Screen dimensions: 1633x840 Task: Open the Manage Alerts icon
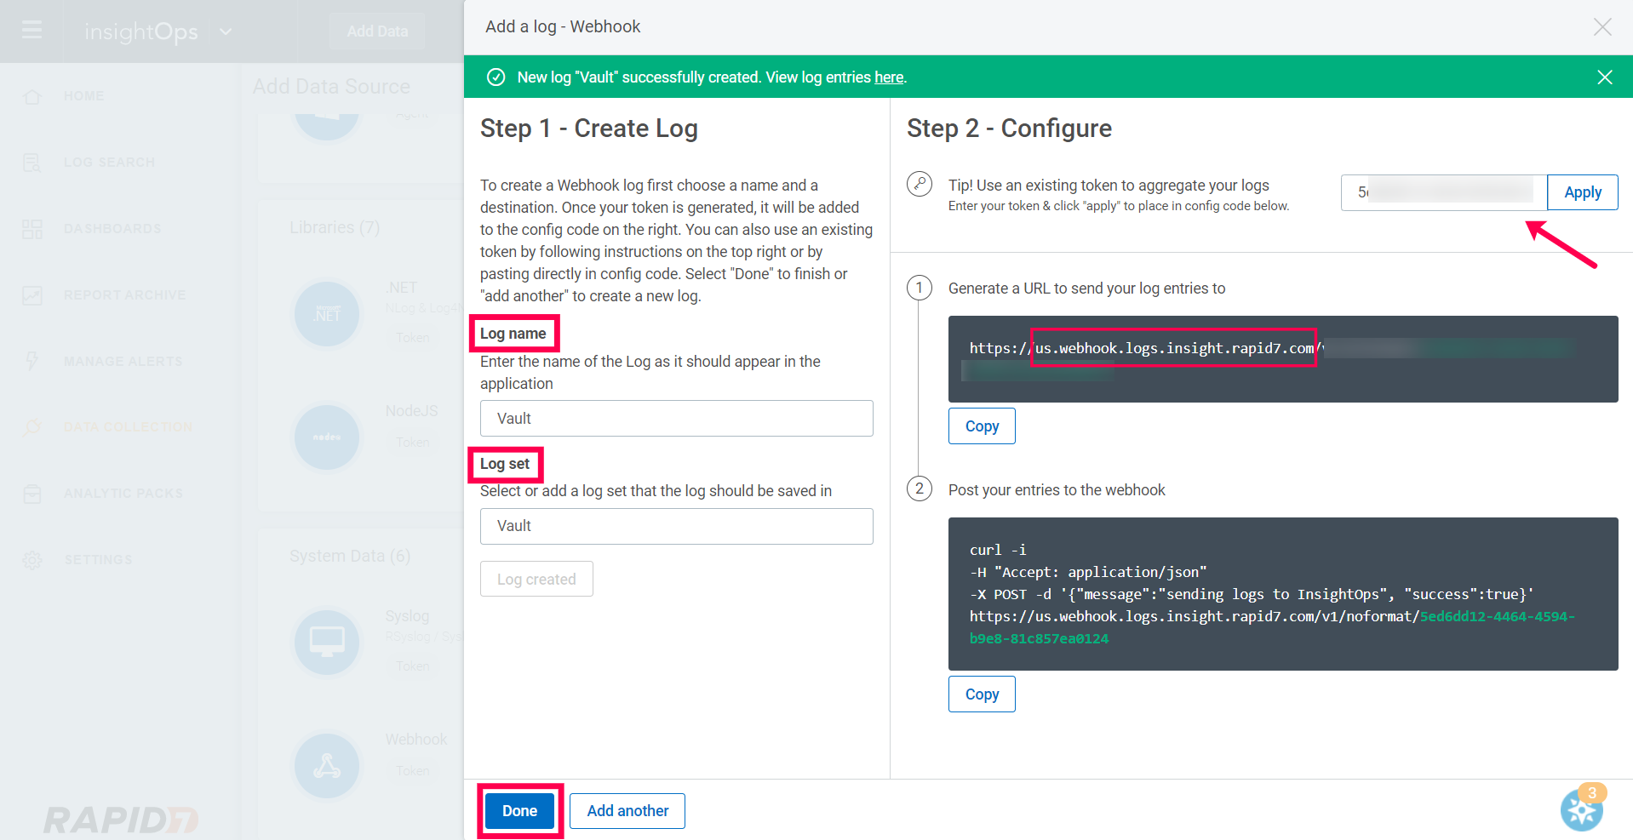point(32,360)
